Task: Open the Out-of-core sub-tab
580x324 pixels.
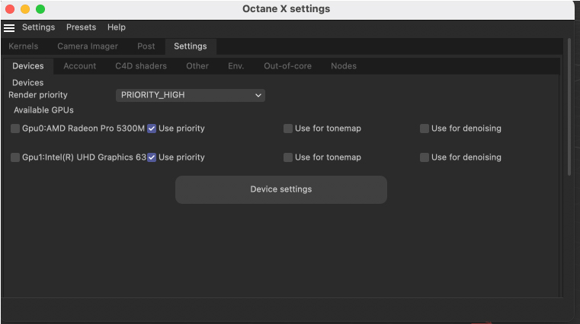Action: tap(287, 66)
